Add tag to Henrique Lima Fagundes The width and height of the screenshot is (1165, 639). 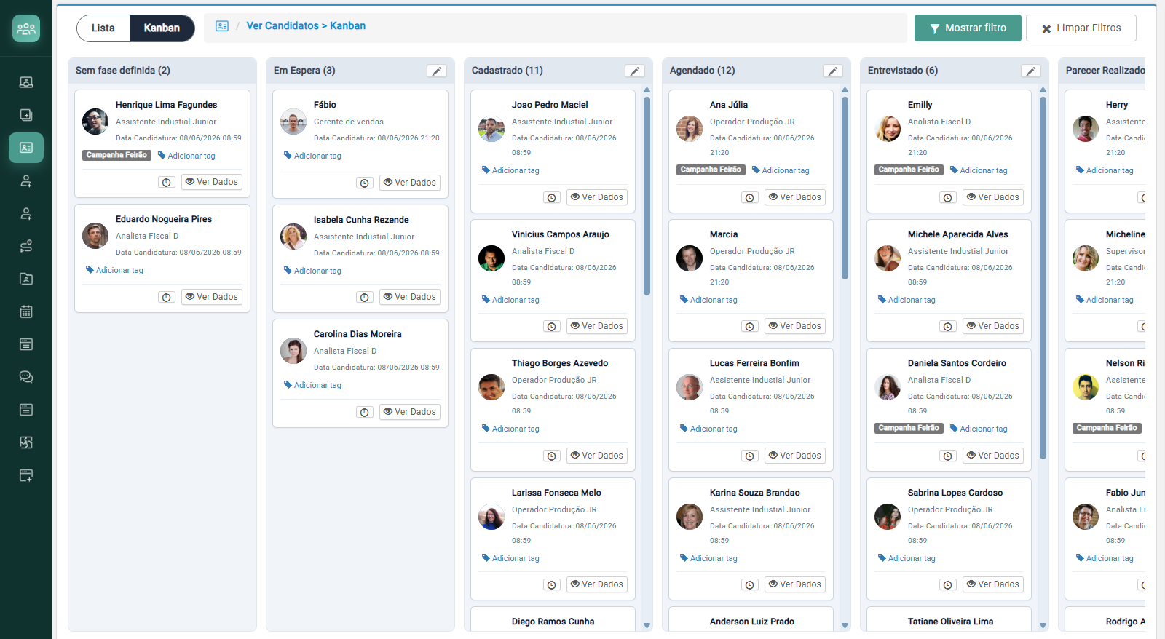pos(186,156)
